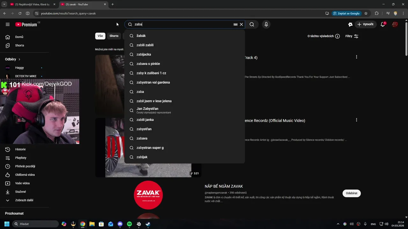408x229 pixels.
Task: Select the suggestion "zaby k zulibani 1 cz"
Action: [x=185, y=73]
